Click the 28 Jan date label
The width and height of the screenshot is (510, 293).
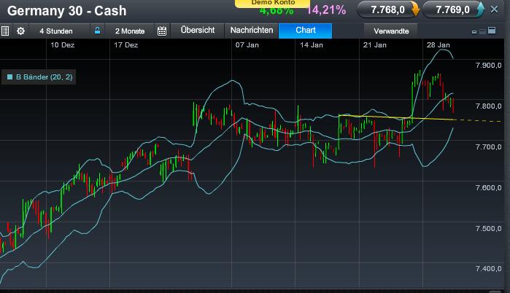click(x=438, y=45)
